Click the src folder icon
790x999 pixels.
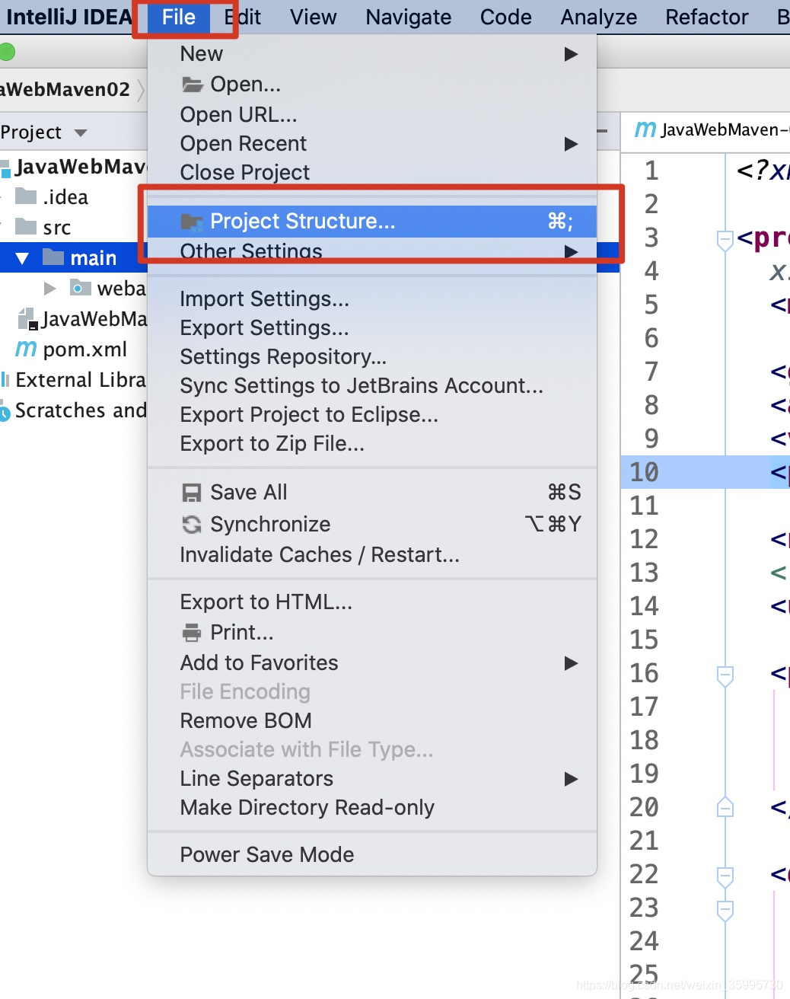pos(26,227)
